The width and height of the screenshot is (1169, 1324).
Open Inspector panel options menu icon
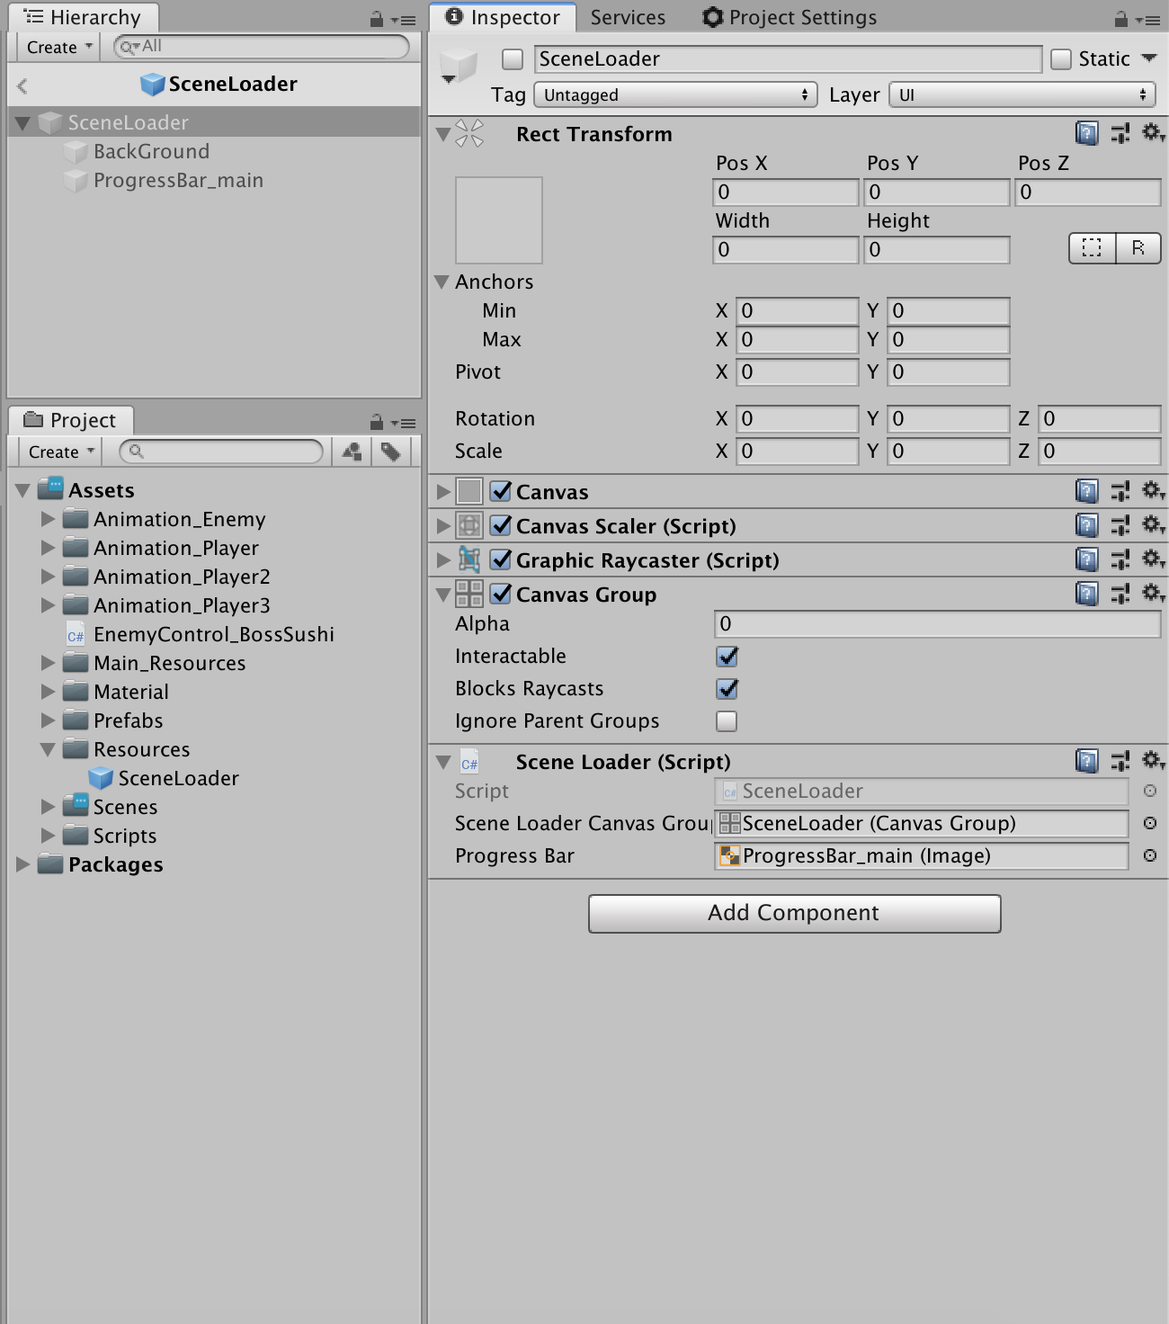[x=1148, y=20]
